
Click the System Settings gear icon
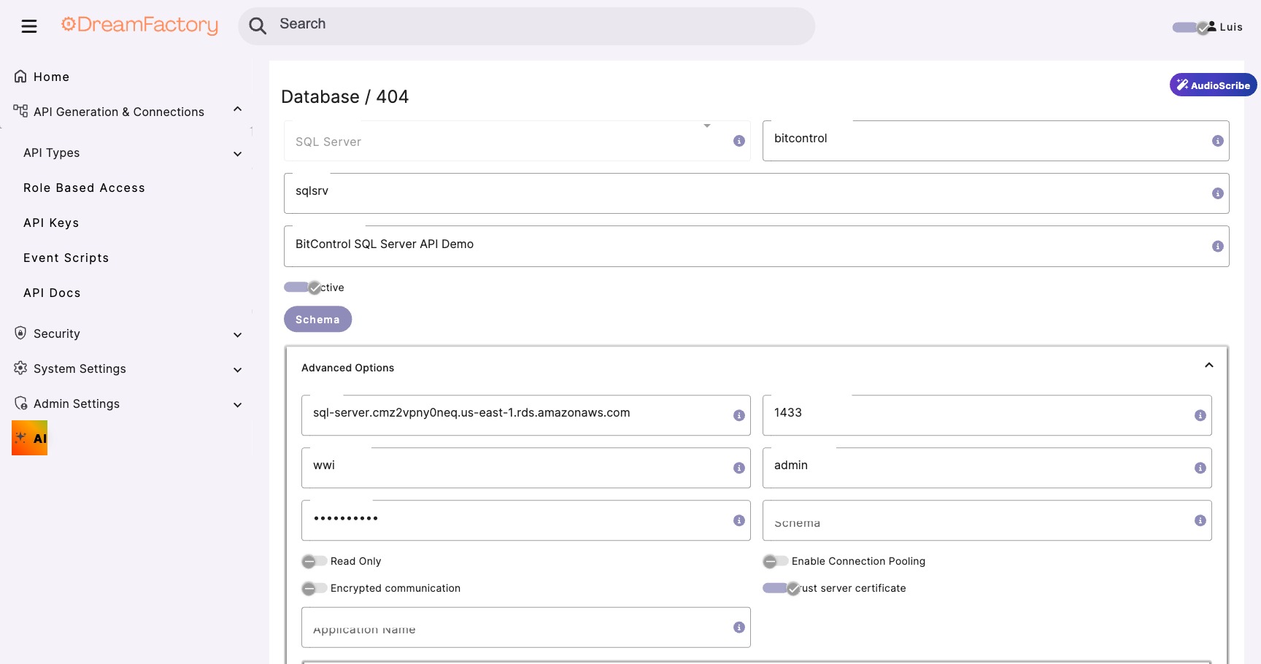coord(20,368)
